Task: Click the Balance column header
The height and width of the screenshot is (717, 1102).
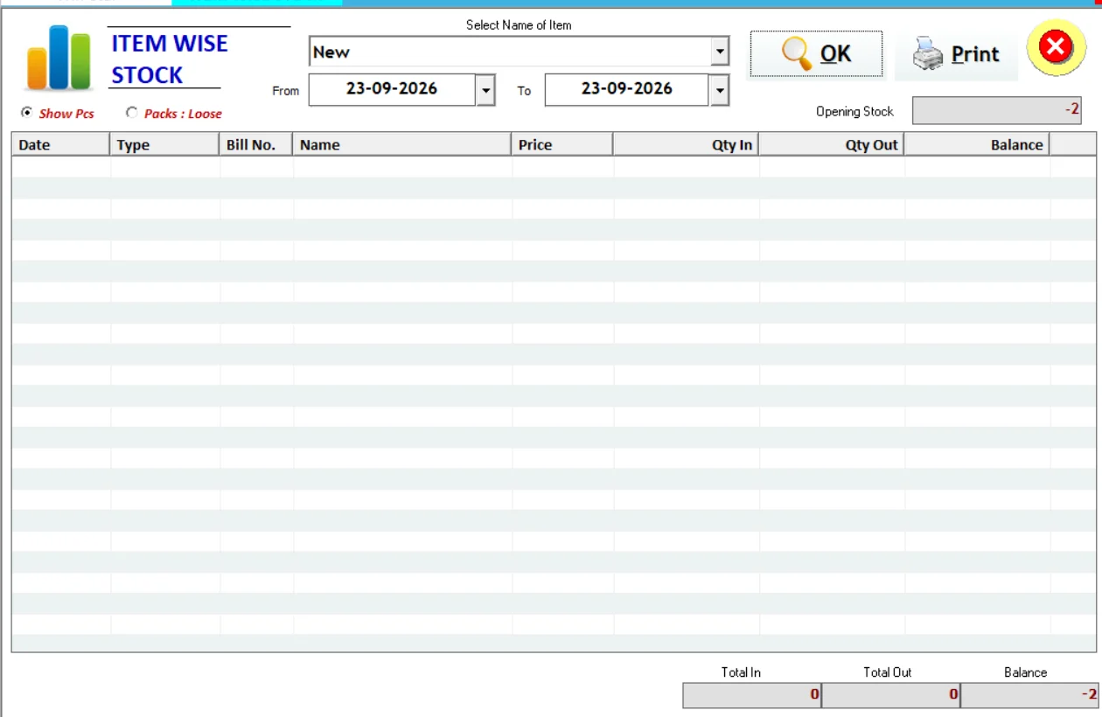Action: [976, 144]
